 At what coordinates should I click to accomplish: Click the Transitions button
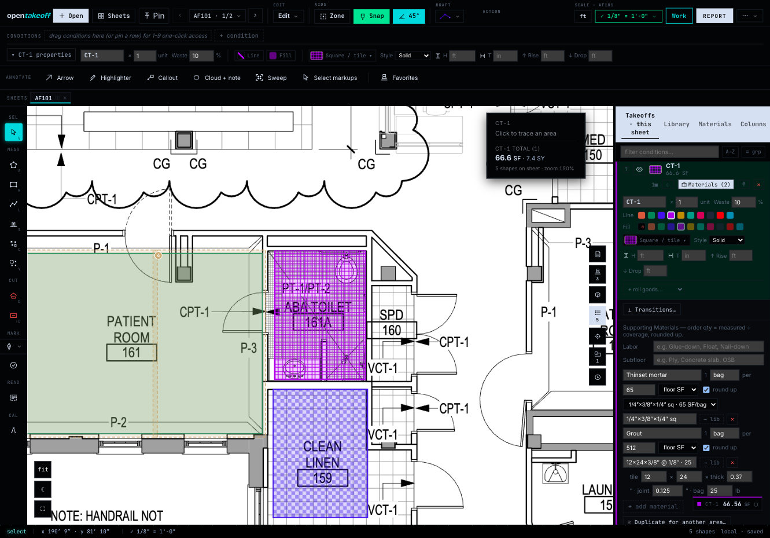tap(651, 310)
